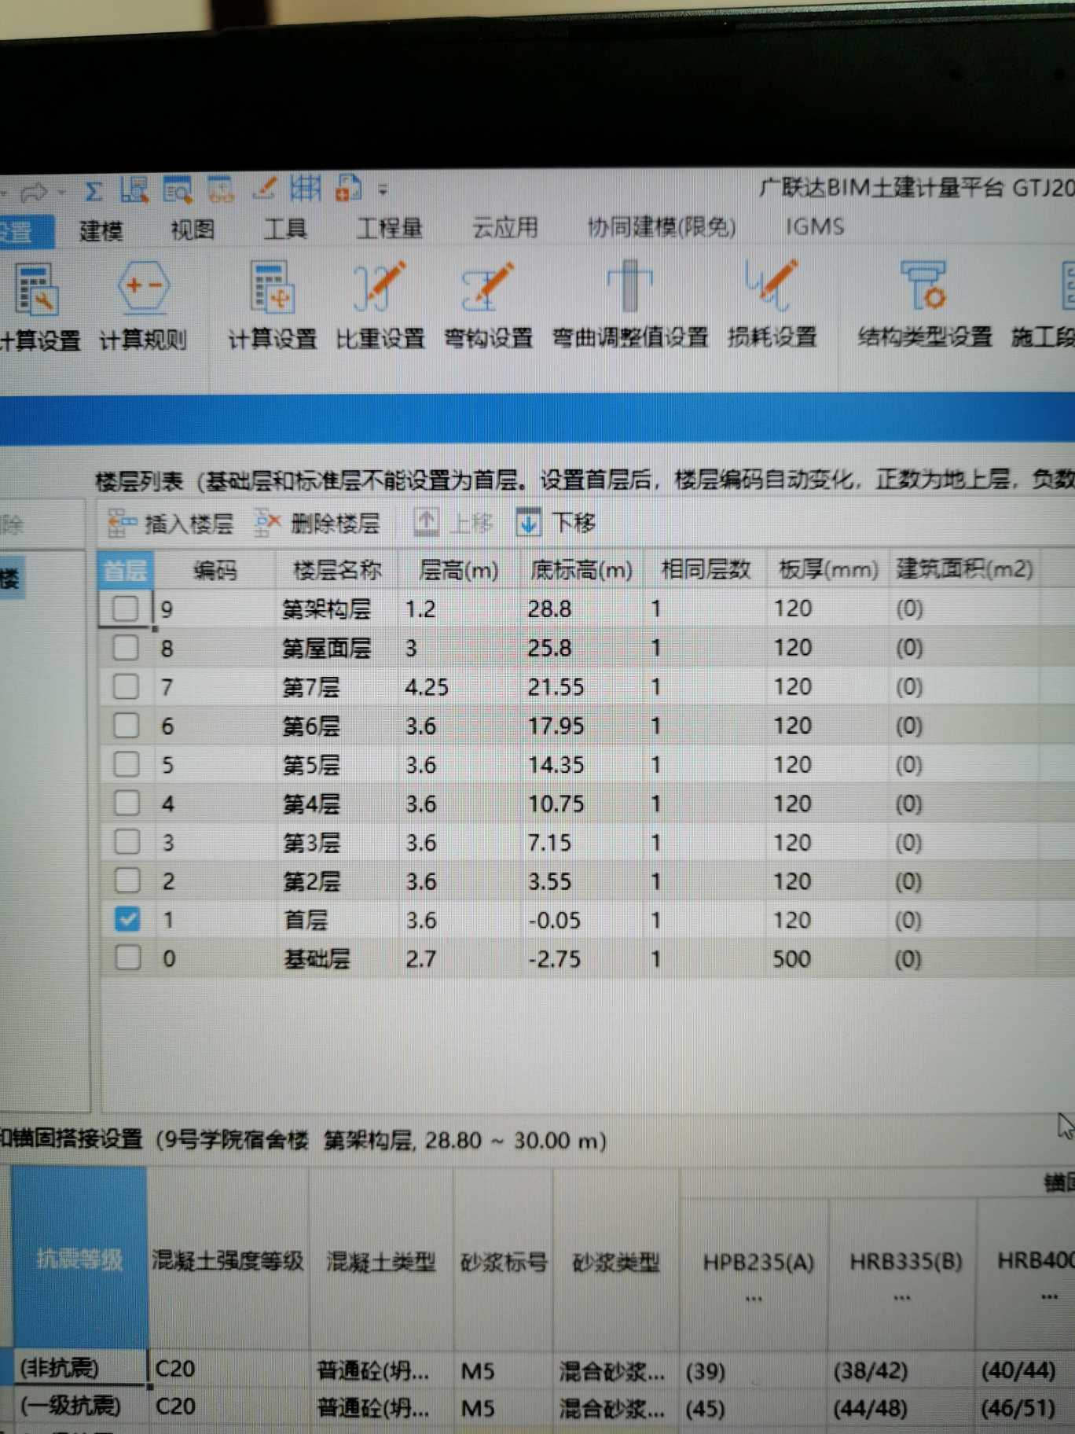
Task: Click the pencil-edit quick access toolbar icon
Action: [x=264, y=188]
